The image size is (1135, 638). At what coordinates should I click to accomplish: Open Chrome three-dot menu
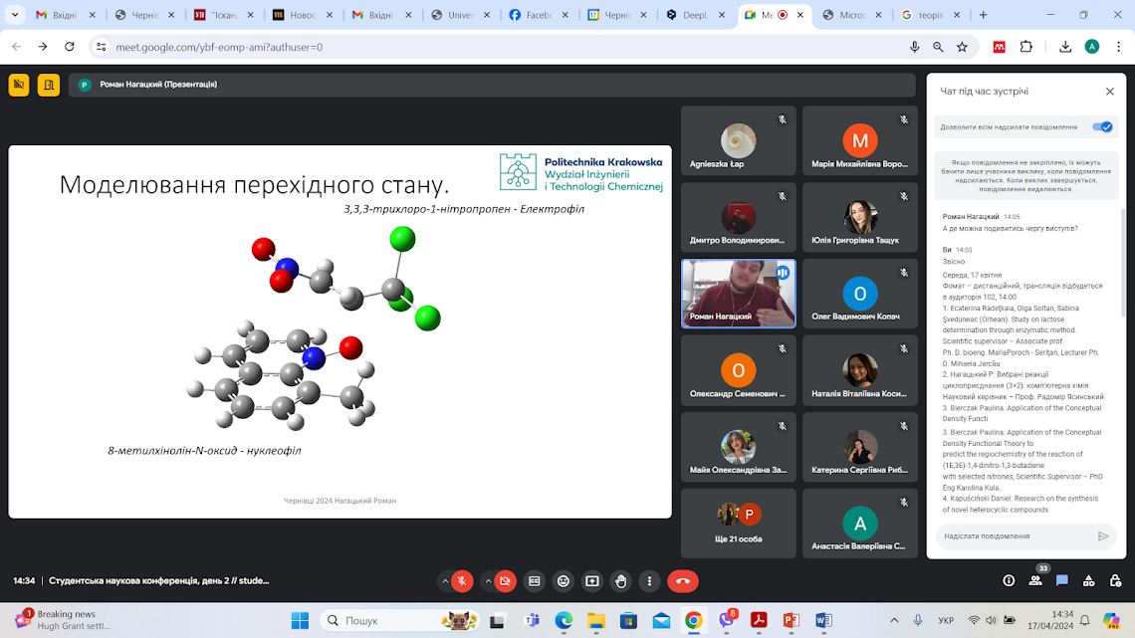(1118, 47)
